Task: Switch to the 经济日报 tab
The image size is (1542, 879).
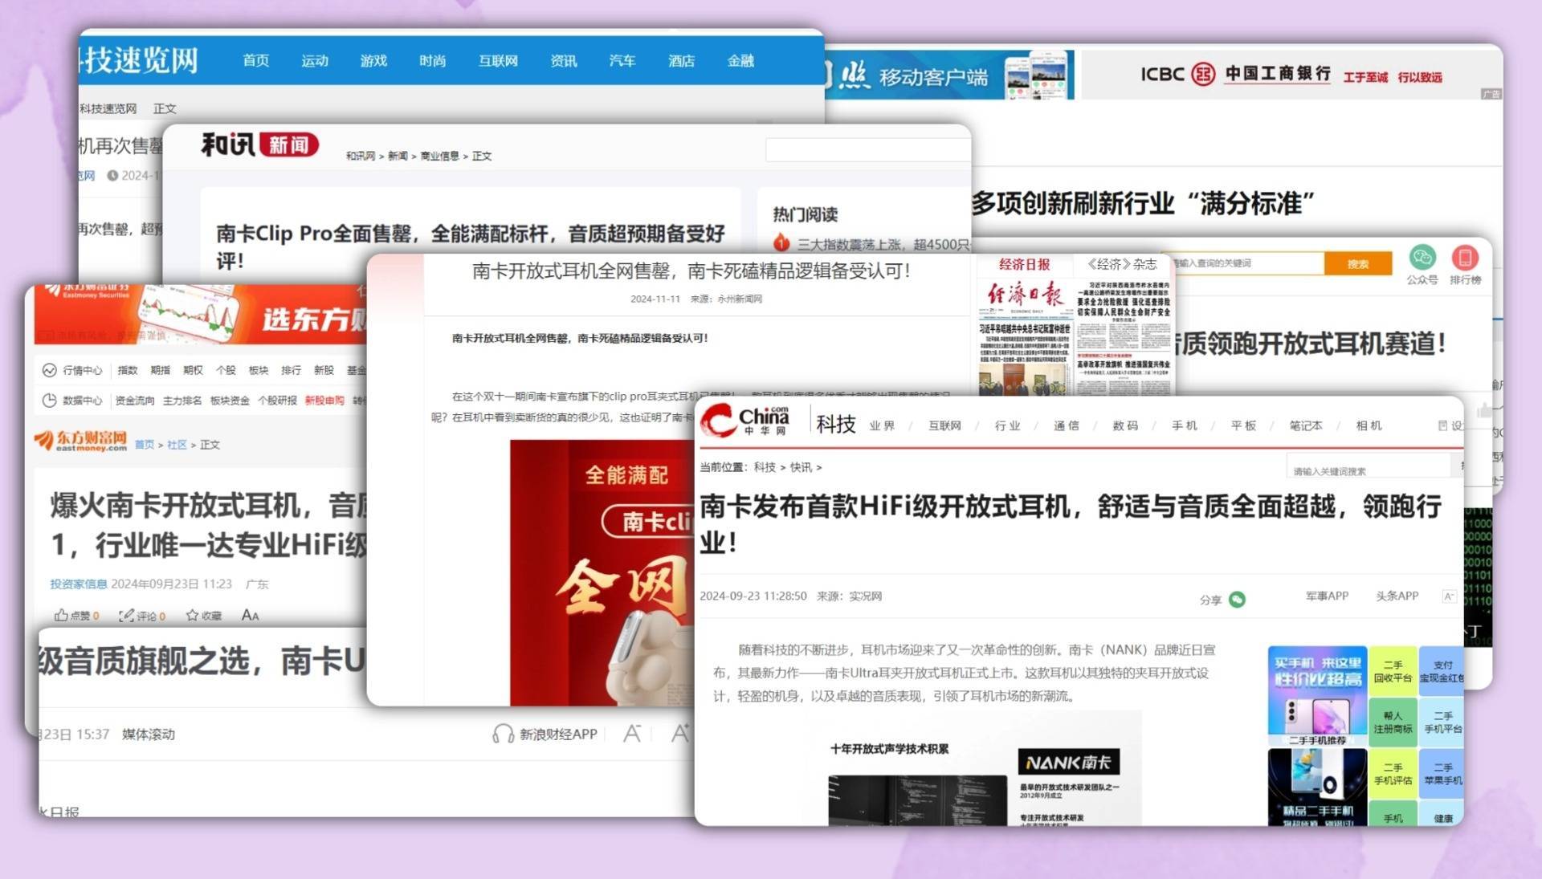Action: [x=1024, y=264]
